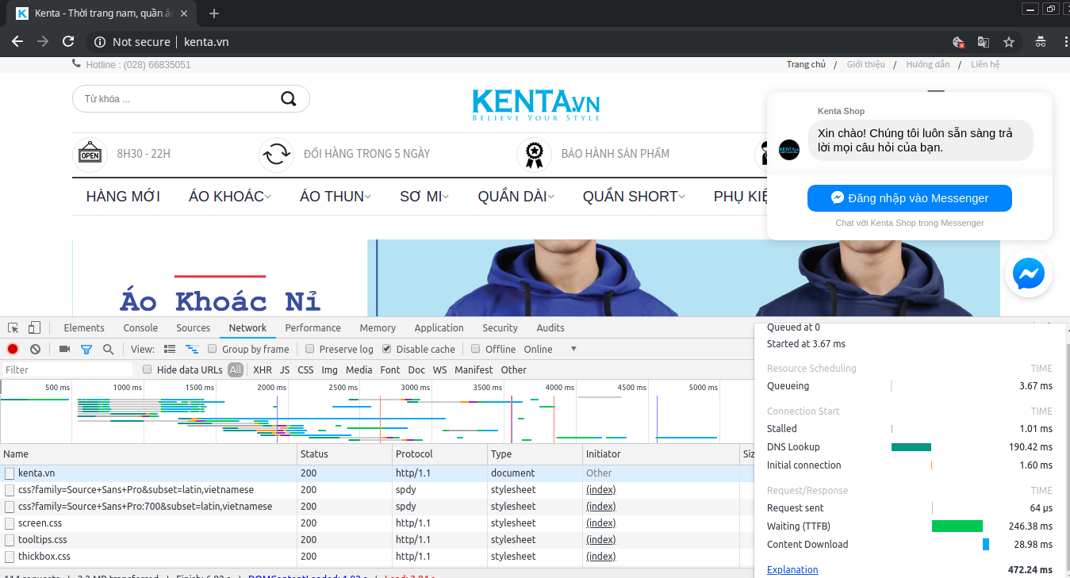Click Kenta Shop avatar in chat popup

coord(789,150)
